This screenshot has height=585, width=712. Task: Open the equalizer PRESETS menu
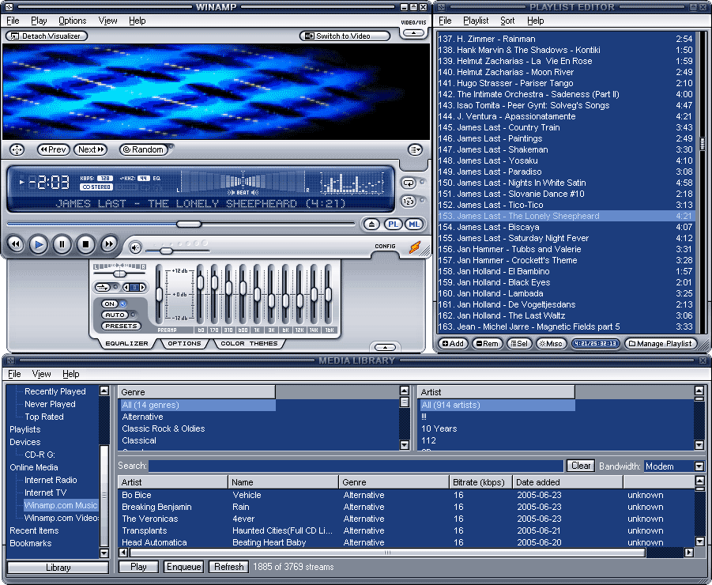pos(121,326)
